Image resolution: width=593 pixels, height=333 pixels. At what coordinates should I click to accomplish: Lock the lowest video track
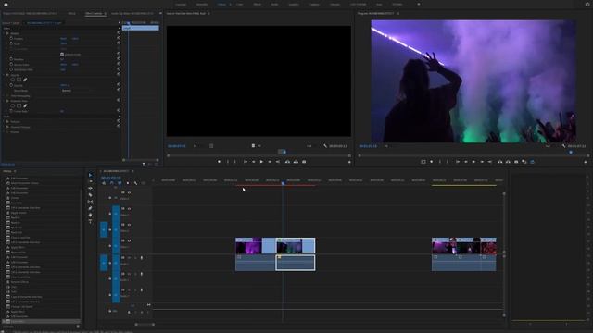point(110,246)
